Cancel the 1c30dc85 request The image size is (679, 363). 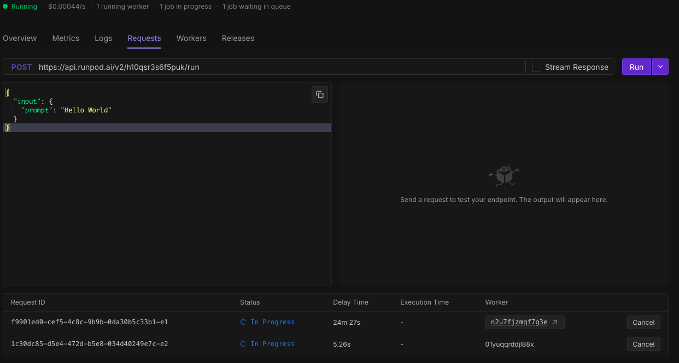click(x=643, y=344)
